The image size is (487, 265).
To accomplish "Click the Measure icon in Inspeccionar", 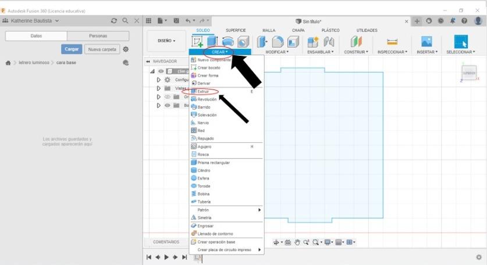I will [392, 42].
